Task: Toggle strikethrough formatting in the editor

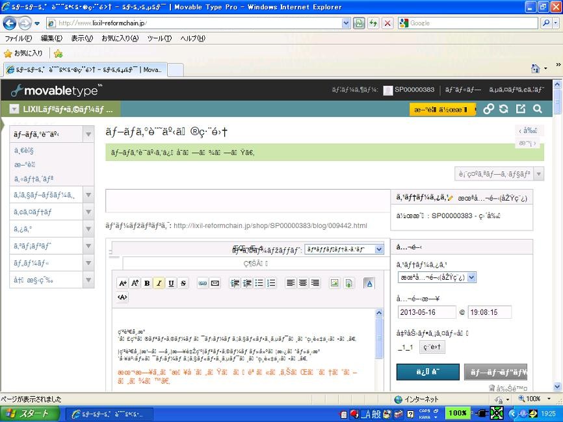Action: [183, 283]
